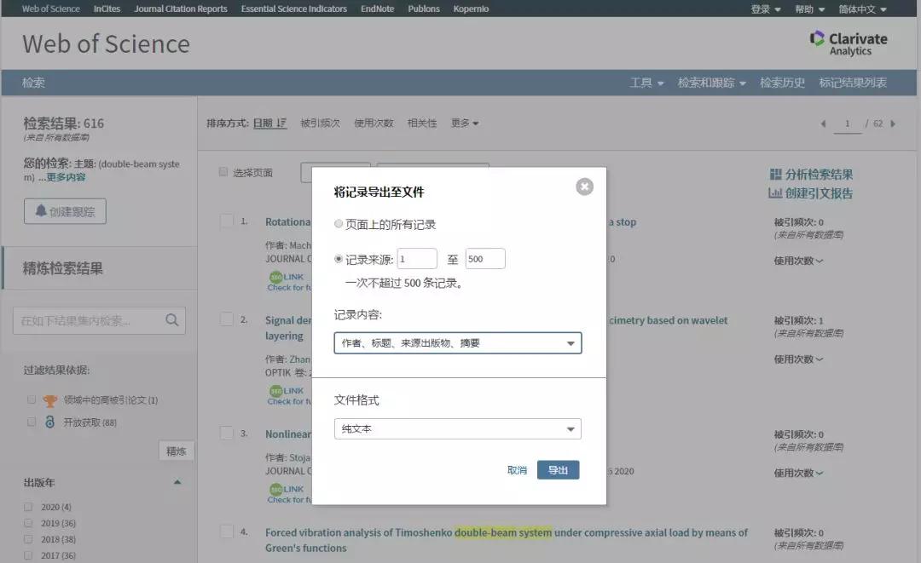
Task: Expand 使用次数 for result 1
Action: click(798, 261)
